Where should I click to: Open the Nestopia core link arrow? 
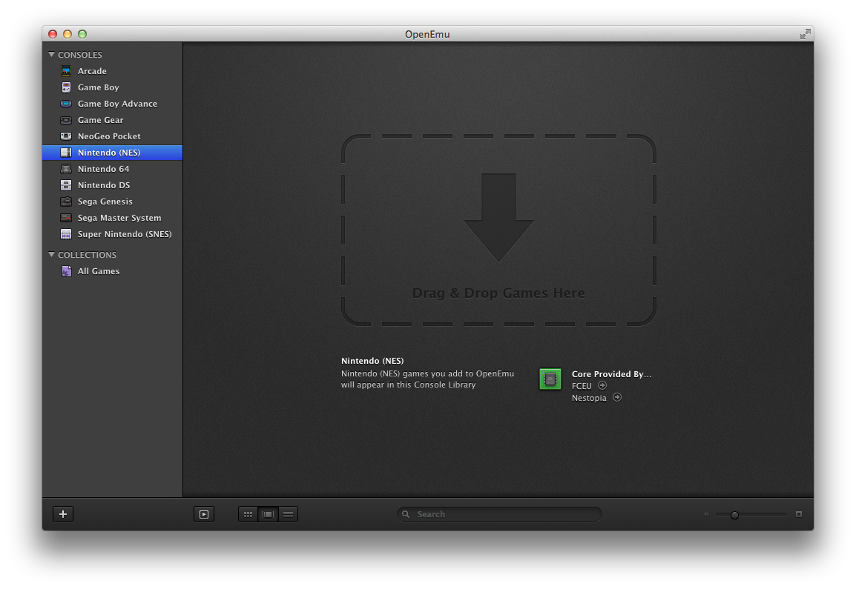coord(617,397)
